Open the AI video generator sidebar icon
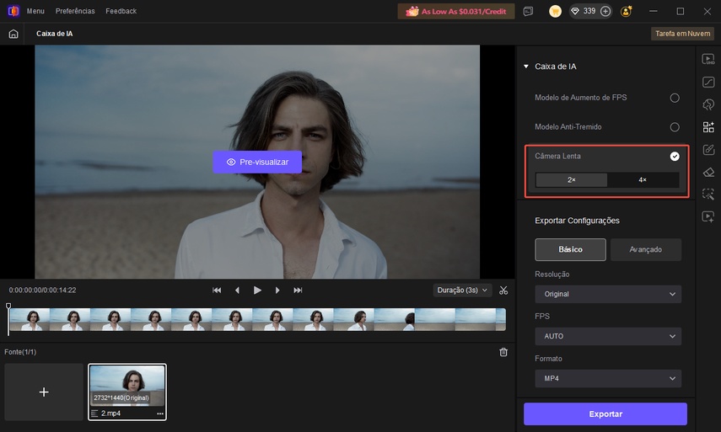This screenshot has height=432, width=721. pyautogui.click(x=708, y=216)
